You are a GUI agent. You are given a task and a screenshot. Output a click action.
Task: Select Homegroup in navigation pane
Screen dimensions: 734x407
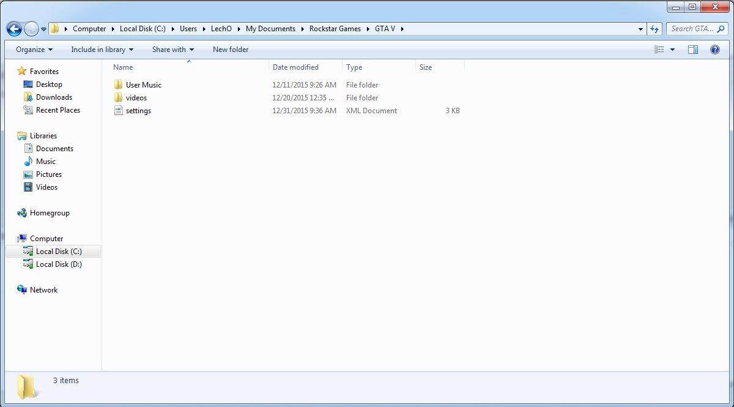click(50, 213)
